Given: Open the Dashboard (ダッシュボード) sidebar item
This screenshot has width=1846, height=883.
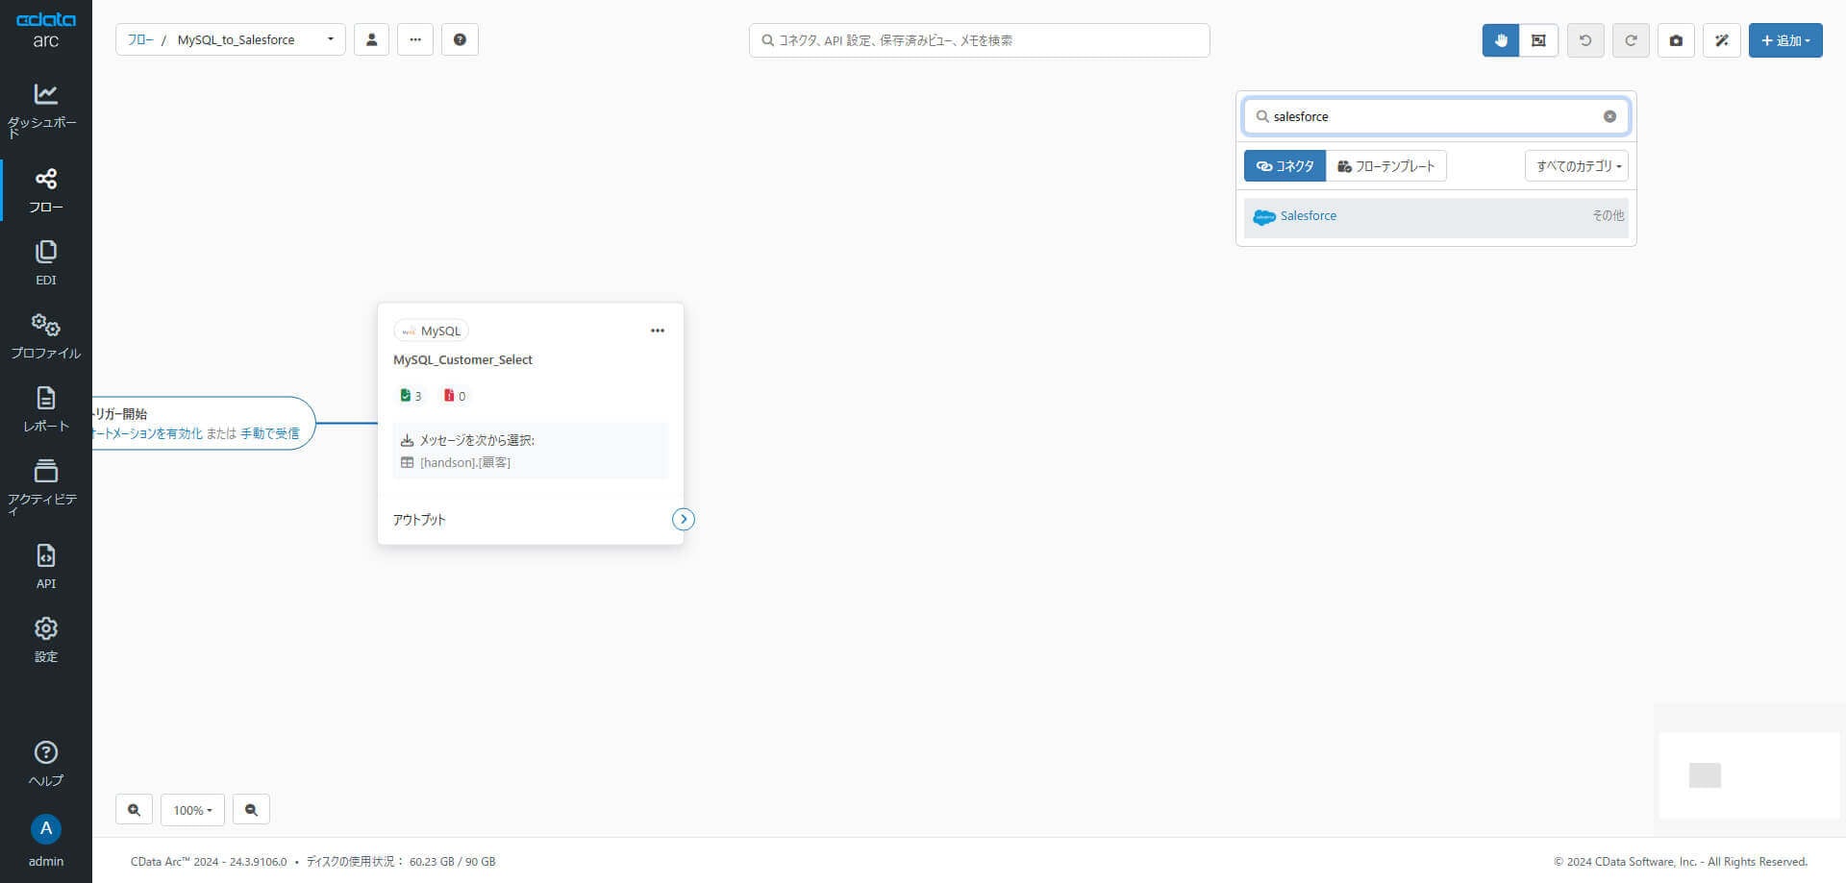Looking at the screenshot, I should (x=45, y=110).
